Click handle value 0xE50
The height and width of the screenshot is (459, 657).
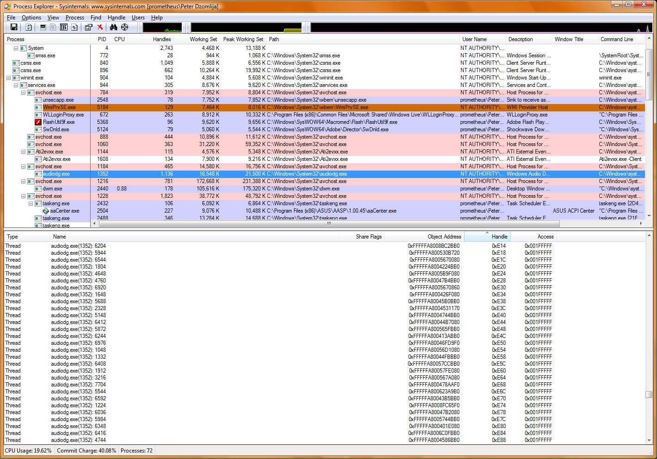click(499, 343)
